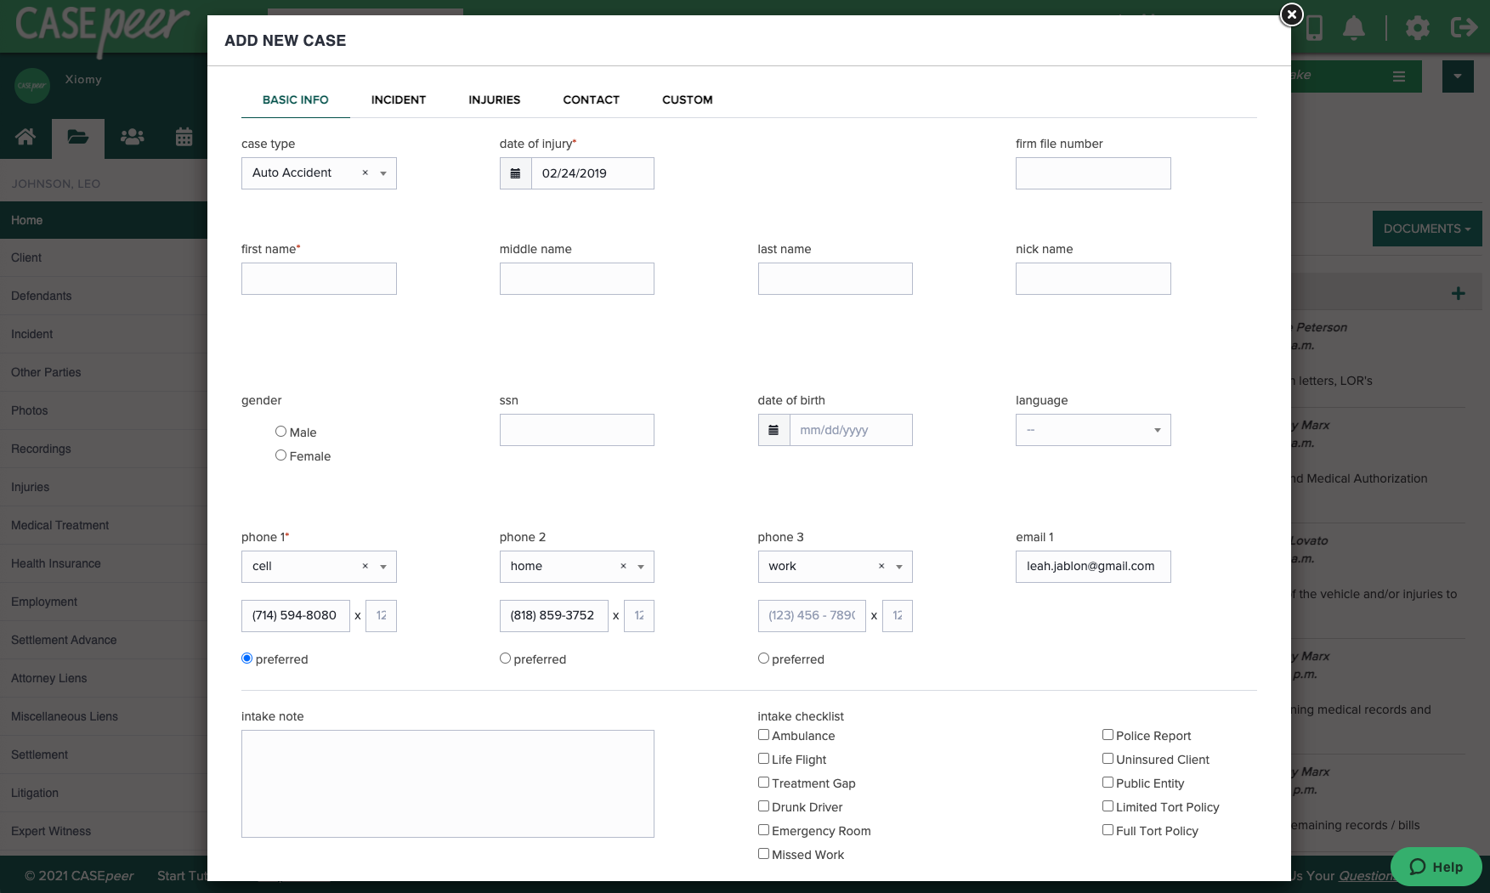Open the Home dashboard icon in sidebar
Image resolution: width=1490 pixels, height=893 pixels.
[25, 137]
